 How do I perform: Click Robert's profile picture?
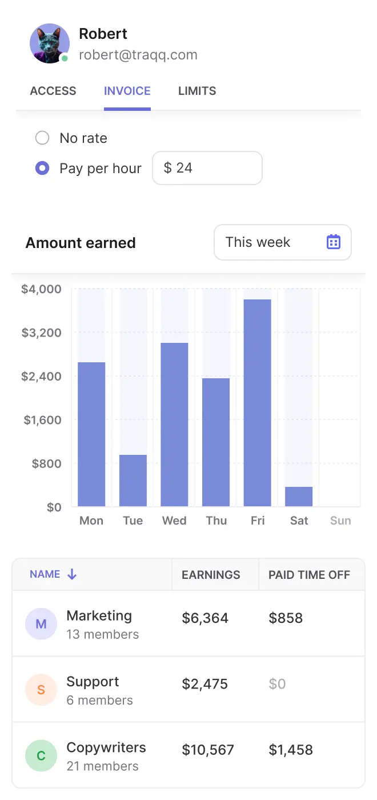tap(50, 43)
